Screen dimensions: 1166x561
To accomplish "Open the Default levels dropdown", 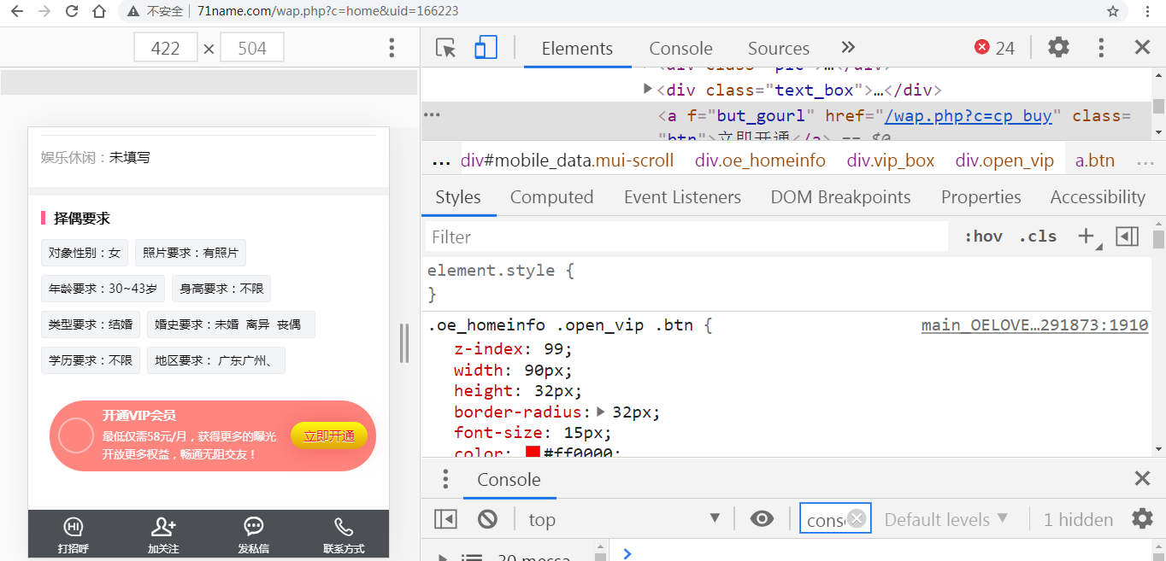I will (946, 519).
